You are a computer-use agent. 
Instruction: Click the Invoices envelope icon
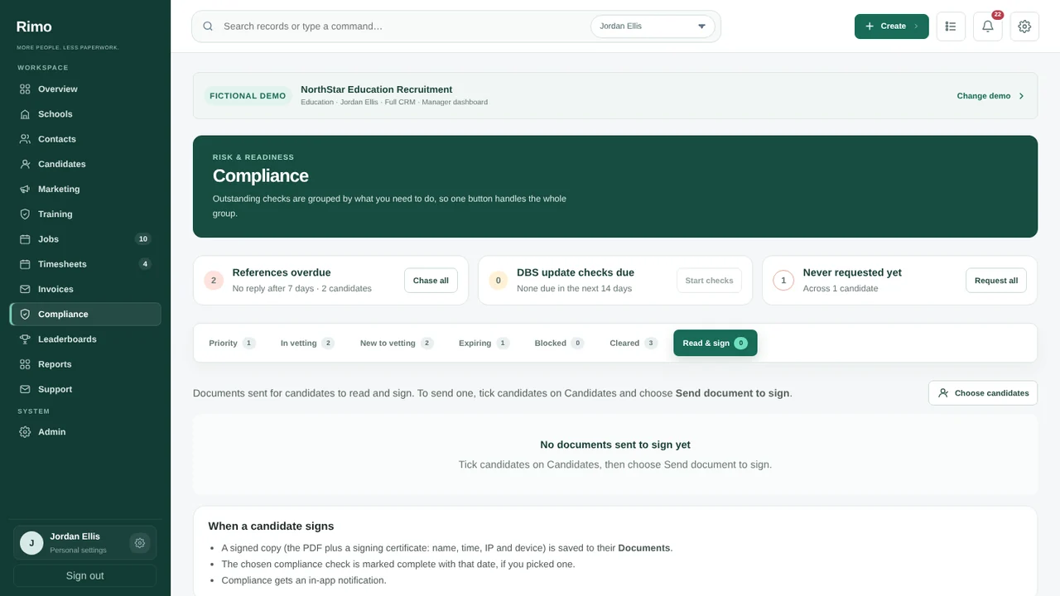click(x=25, y=289)
